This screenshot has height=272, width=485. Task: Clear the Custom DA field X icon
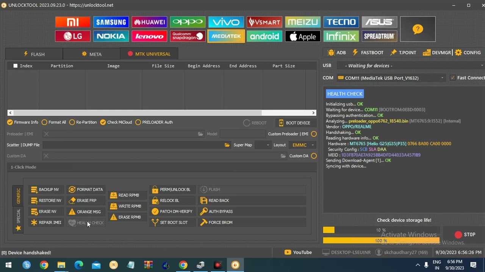click(x=46, y=156)
